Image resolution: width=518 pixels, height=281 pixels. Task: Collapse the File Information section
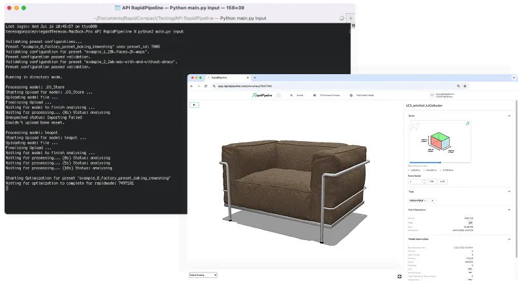coord(510,209)
